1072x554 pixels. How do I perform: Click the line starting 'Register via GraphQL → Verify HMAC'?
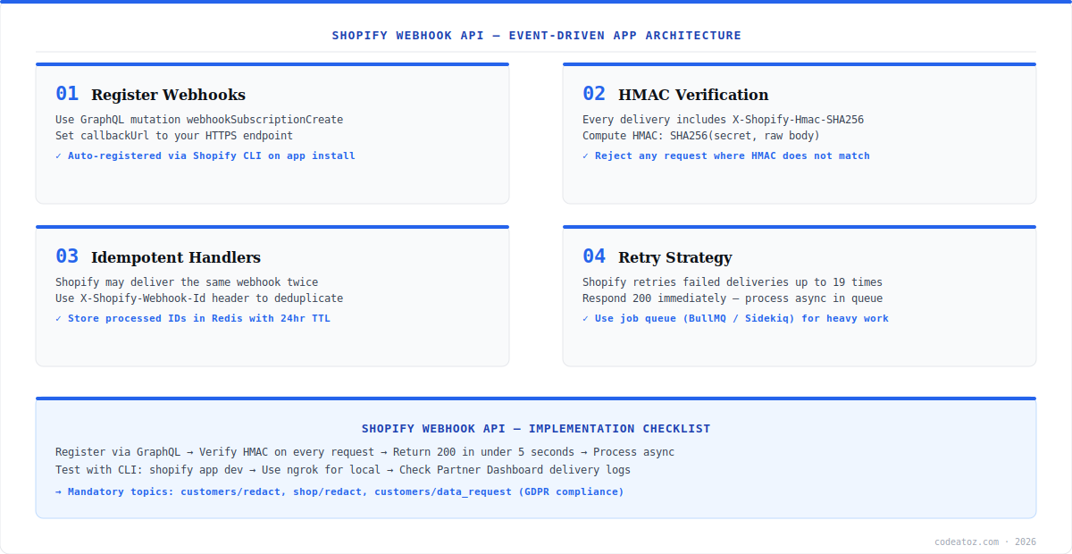pyautogui.click(x=365, y=452)
